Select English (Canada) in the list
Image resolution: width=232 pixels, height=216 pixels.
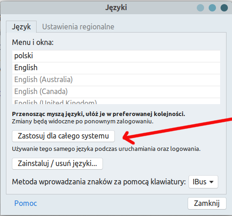pyautogui.click(x=116, y=92)
